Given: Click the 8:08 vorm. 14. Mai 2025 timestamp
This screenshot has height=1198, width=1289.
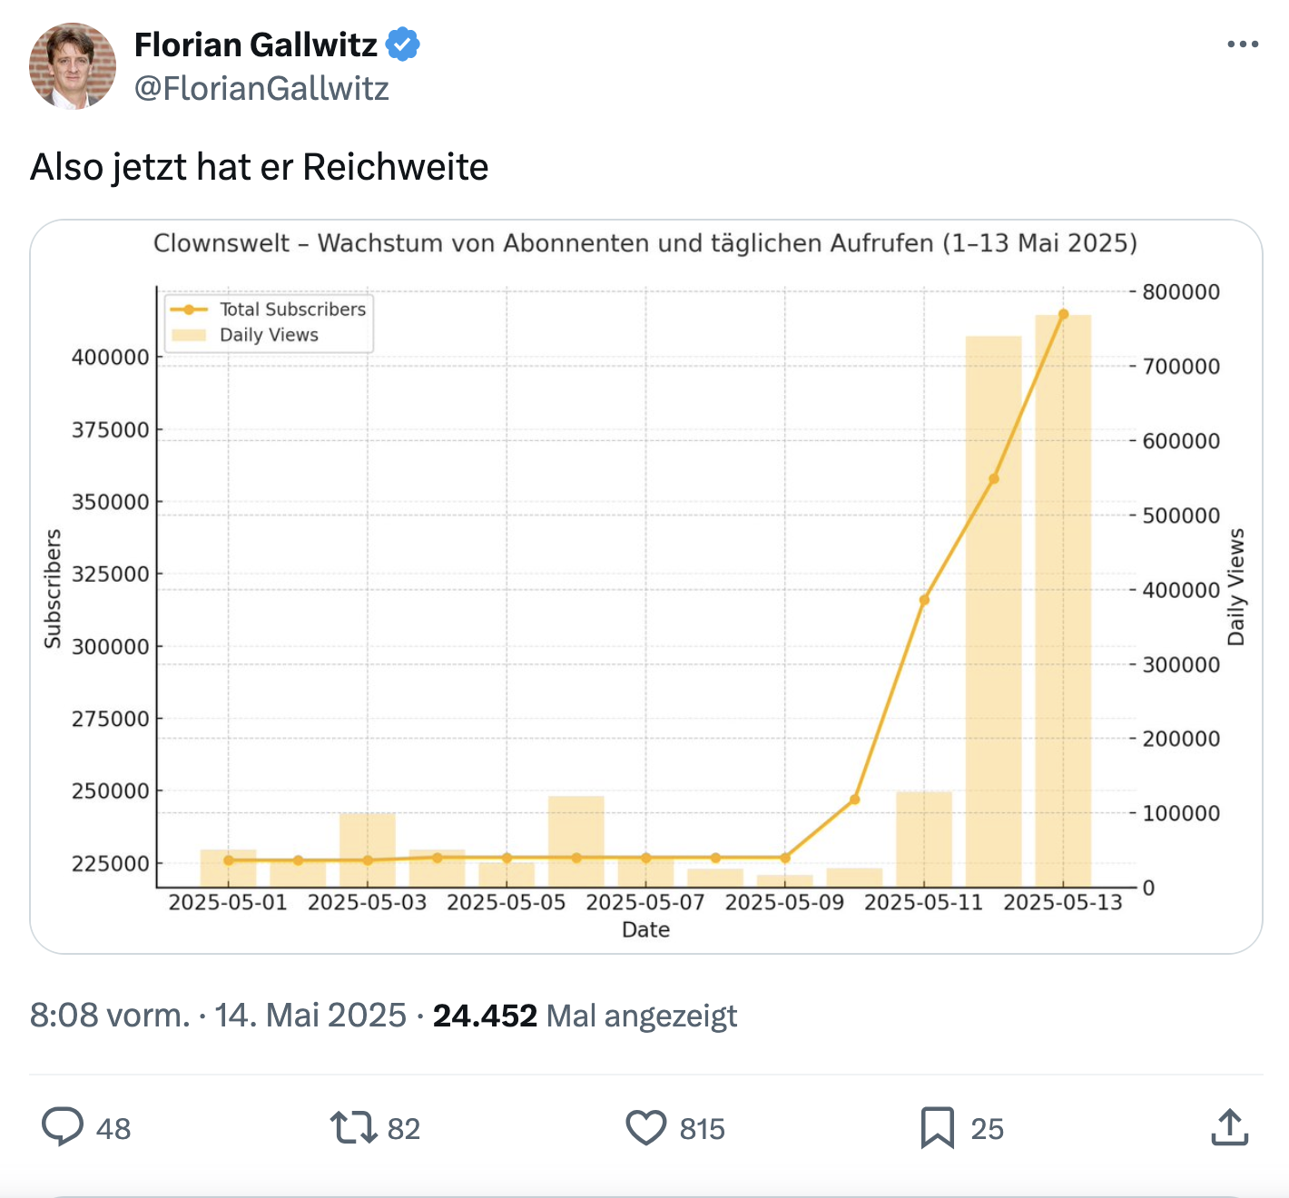Looking at the screenshot, I should click(x=218, y=1015).
